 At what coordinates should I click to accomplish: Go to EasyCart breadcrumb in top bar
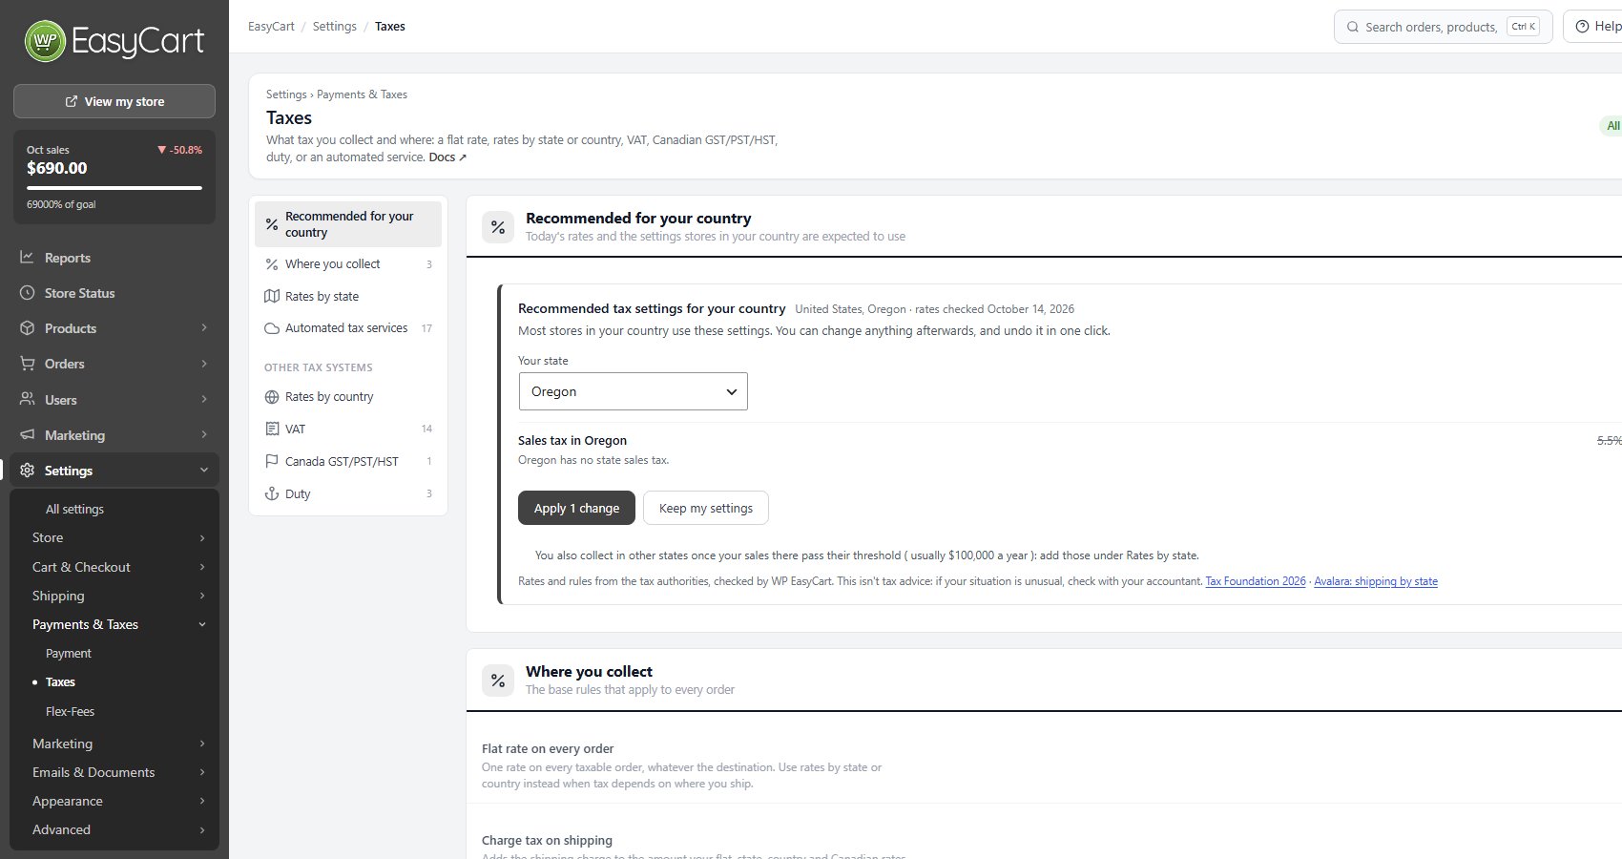tap(271, 27)
